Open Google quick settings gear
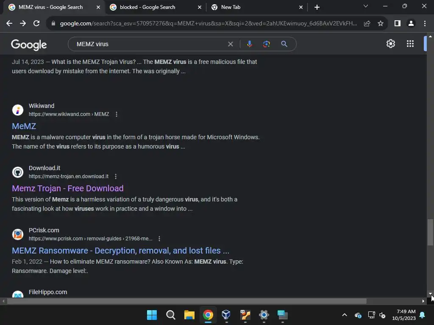Viewport: 434px width, 325px height. tap(390, 44)
